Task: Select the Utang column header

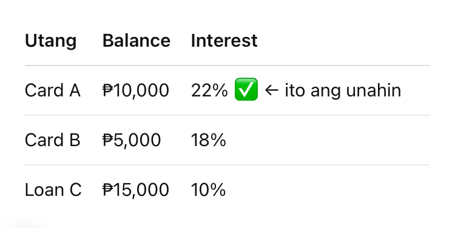Action: pos(51,41)
